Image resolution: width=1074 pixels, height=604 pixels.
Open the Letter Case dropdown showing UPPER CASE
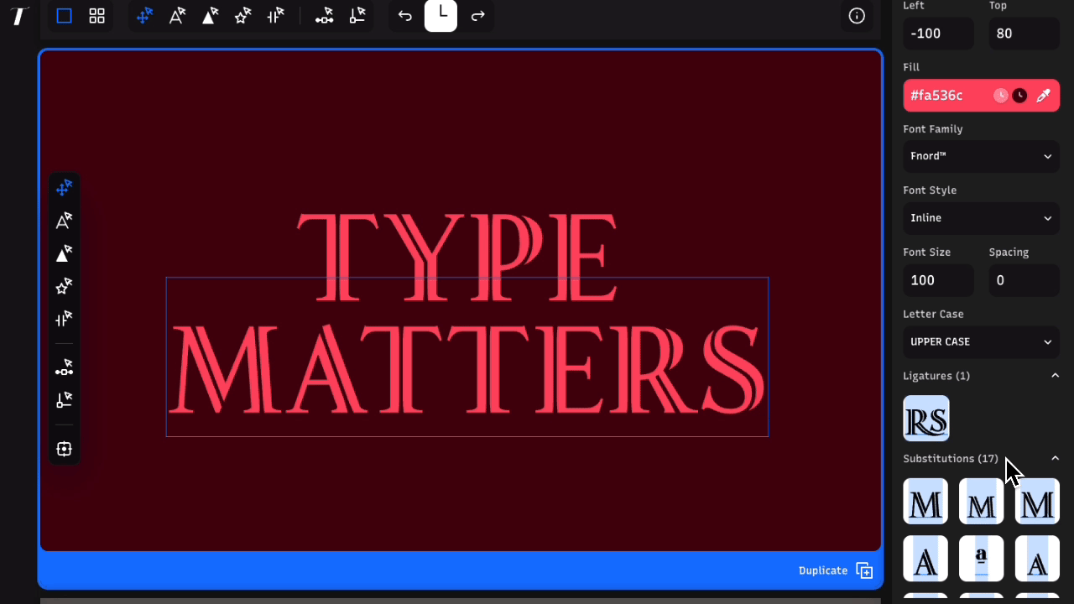tap(981, 341)
